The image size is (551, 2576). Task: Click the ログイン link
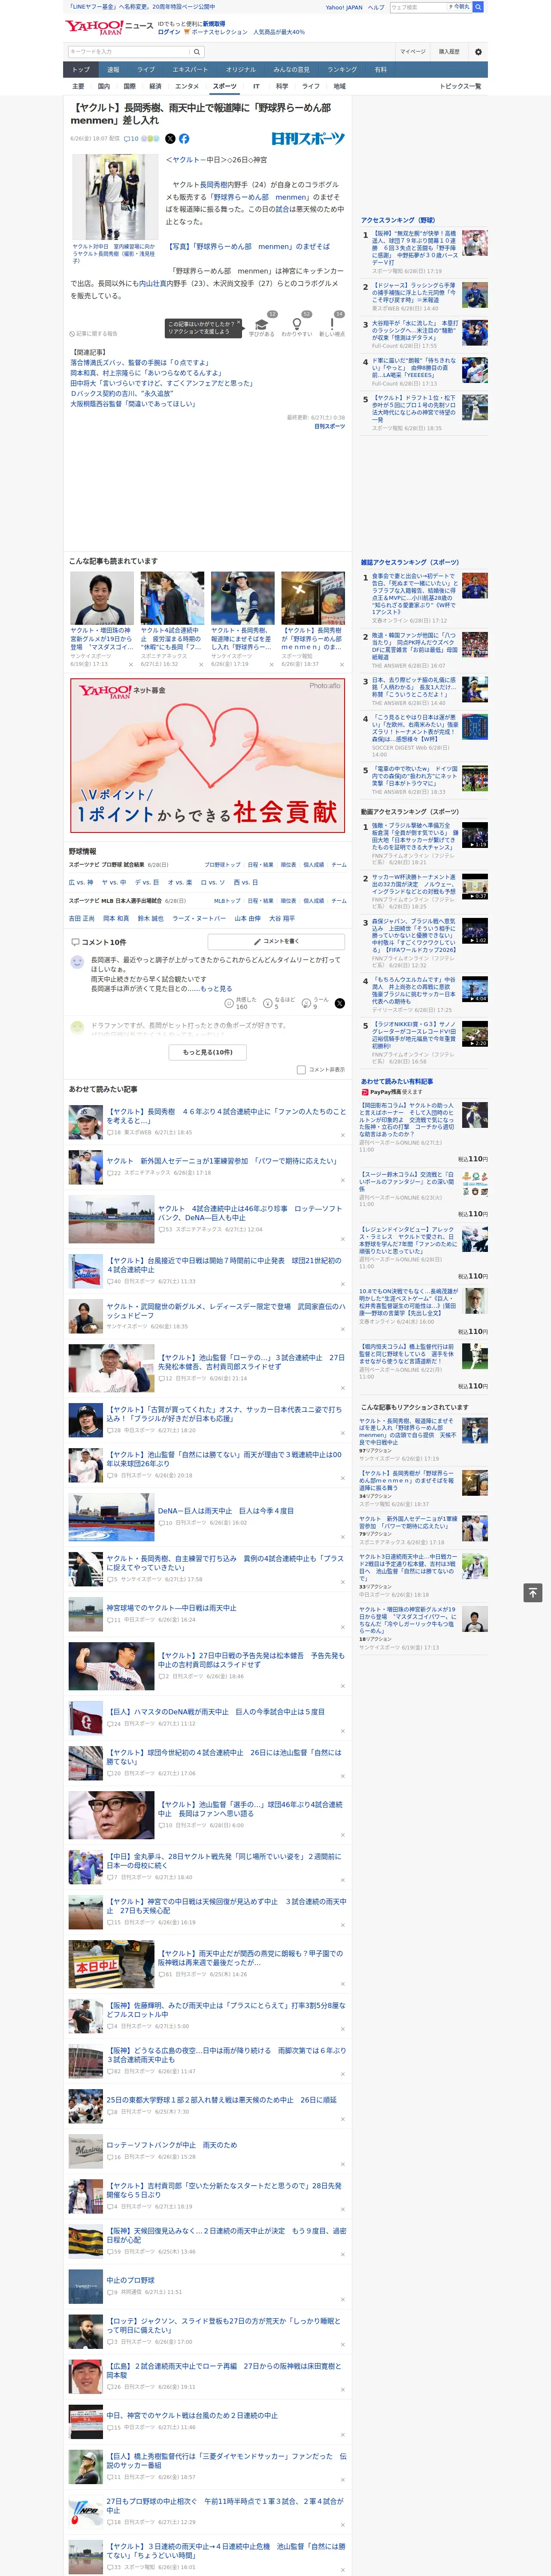click(169, 32)
